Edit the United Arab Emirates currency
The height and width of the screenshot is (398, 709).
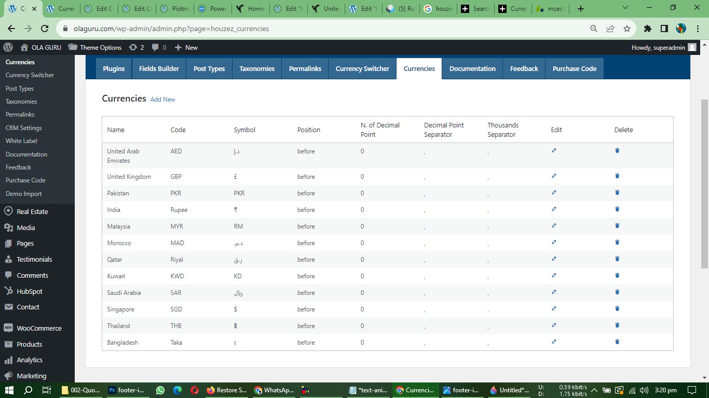(x=554, y=150)
